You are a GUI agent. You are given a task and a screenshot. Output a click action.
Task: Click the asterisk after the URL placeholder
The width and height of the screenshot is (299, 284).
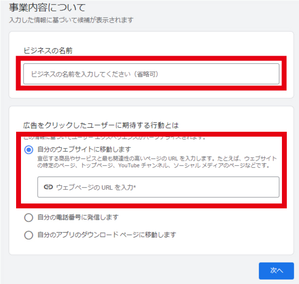(134, 187)
